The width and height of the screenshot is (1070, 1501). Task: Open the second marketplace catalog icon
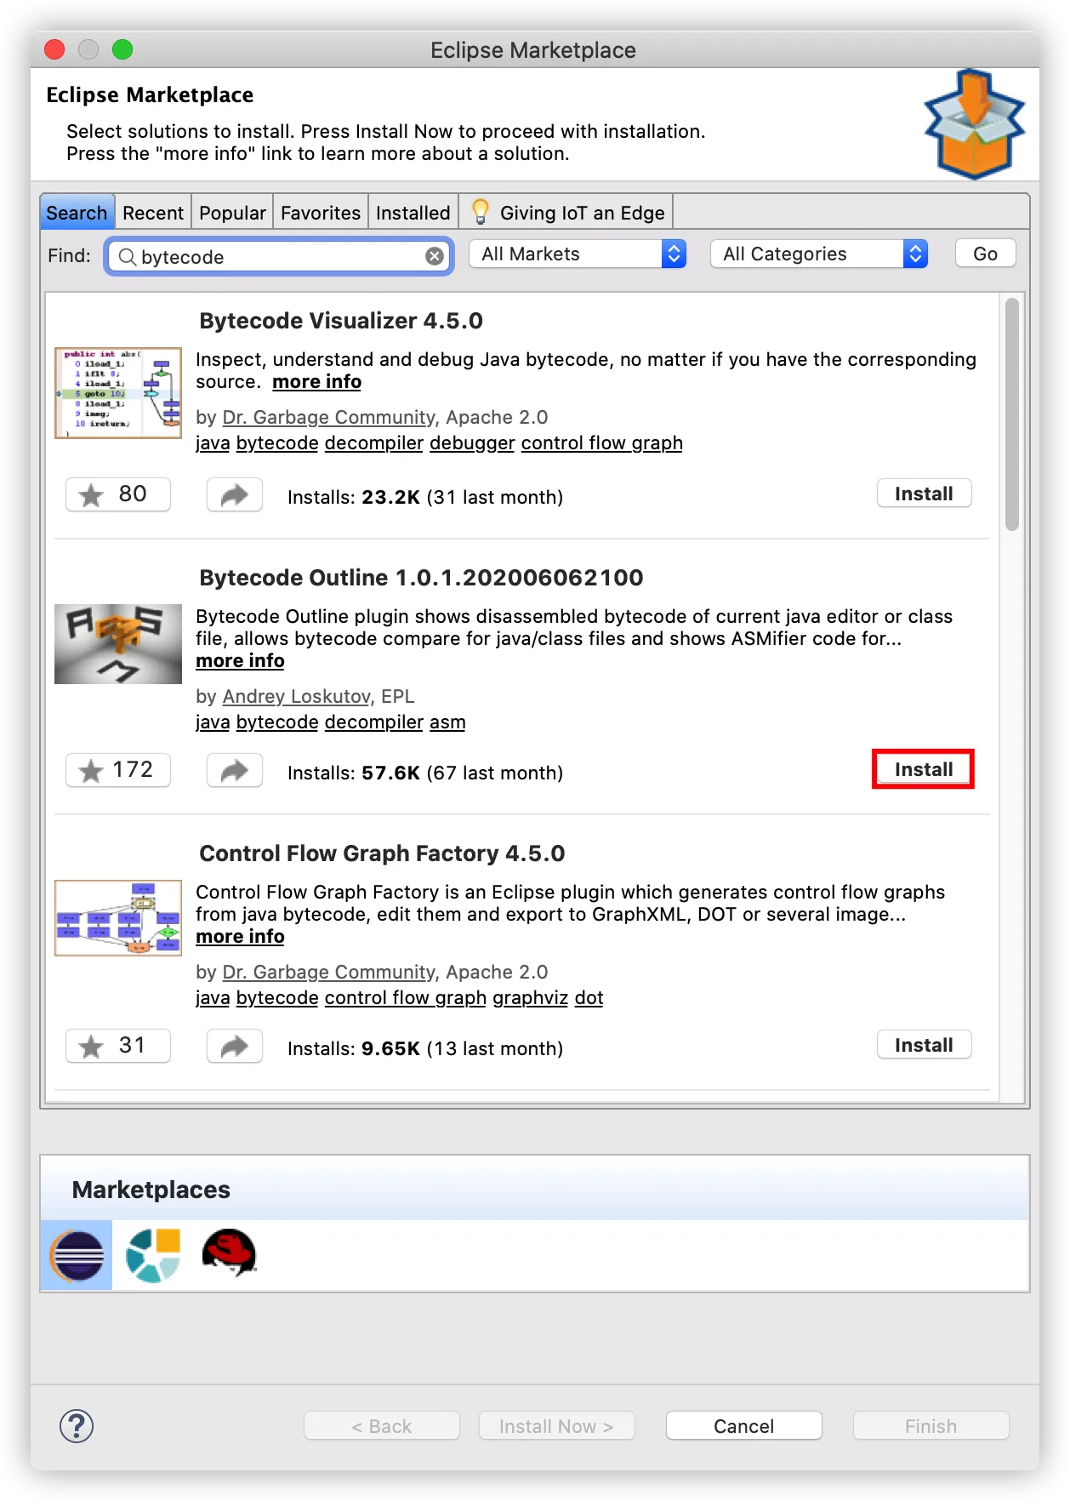(x=153, y=1255)
